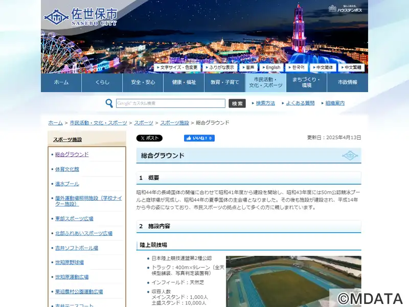Open the くらし navigation menu
Viewport: 409px width, 307px height.
(x=102, y=82)
